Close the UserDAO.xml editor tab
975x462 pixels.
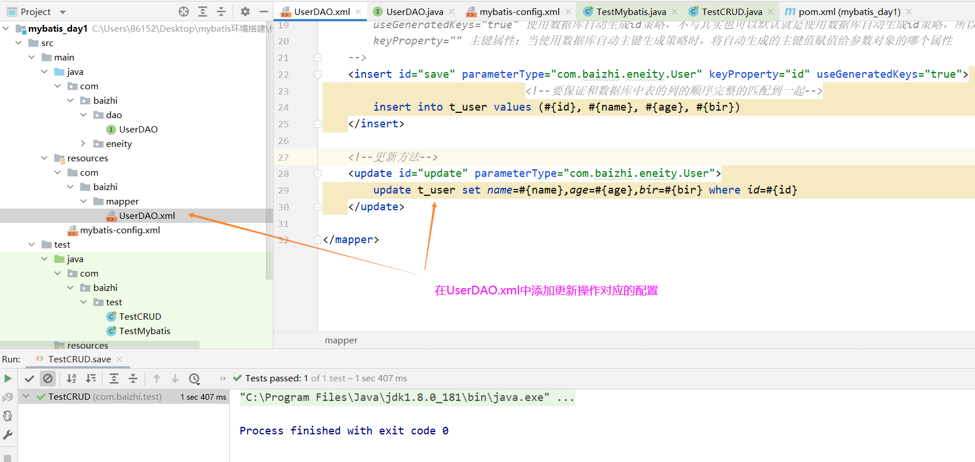point(358,12)
